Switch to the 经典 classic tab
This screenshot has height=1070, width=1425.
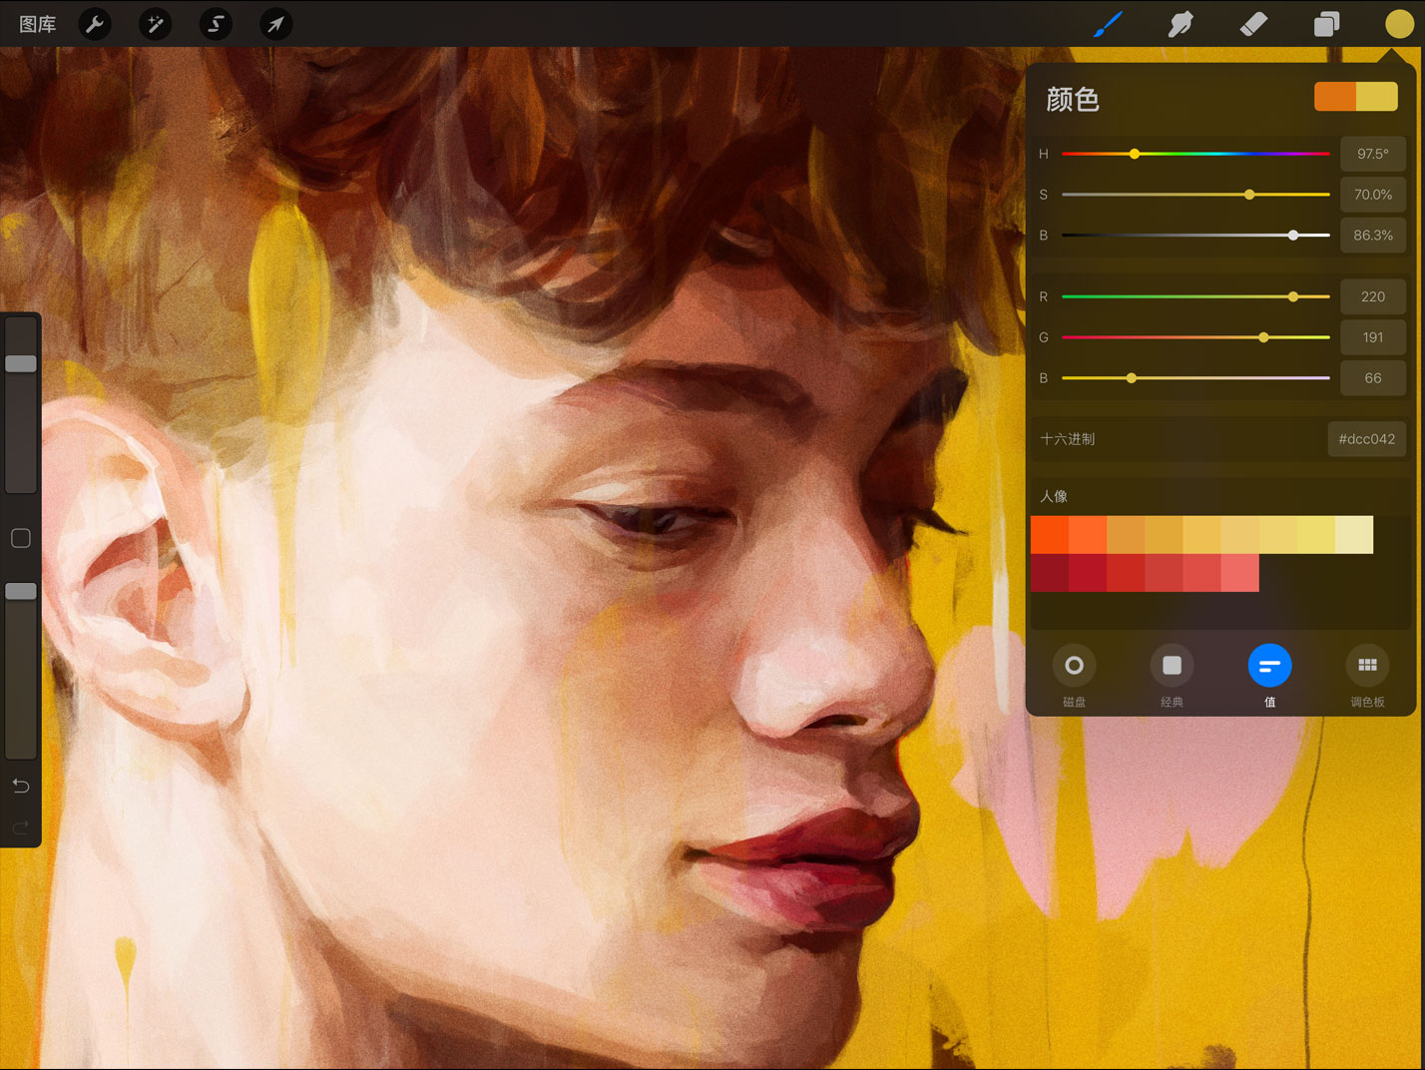pyautogui.click(x=1172, y=676)
